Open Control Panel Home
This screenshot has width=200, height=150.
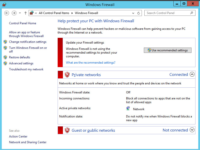tap(23, 23)
